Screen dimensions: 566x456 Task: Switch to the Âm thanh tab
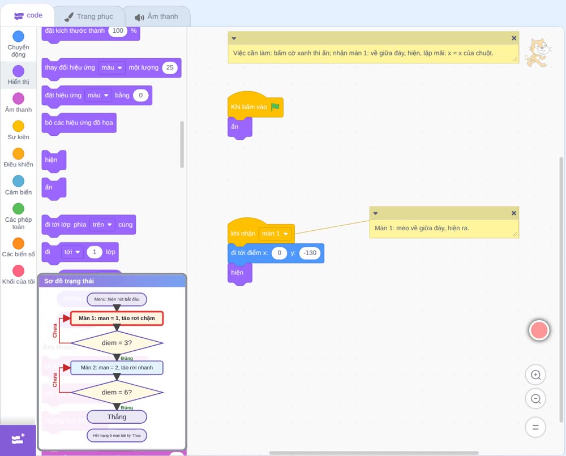(x=157, y=16)
